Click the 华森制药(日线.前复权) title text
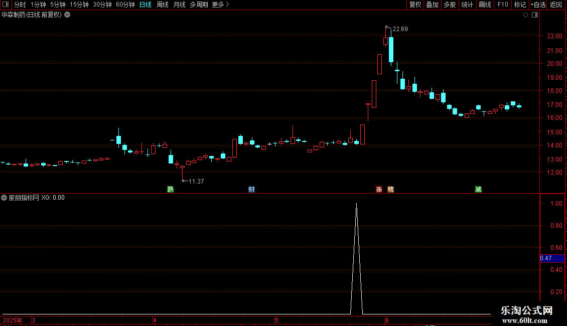 (x=32, y=15)
